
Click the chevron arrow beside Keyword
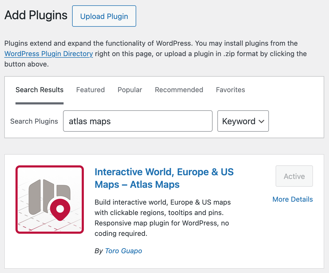[262, 122]
